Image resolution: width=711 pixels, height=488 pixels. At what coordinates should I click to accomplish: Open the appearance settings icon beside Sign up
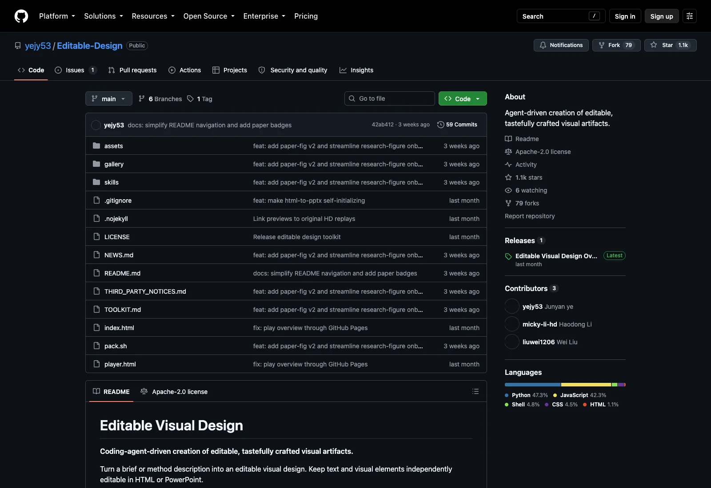click(690, 16)
